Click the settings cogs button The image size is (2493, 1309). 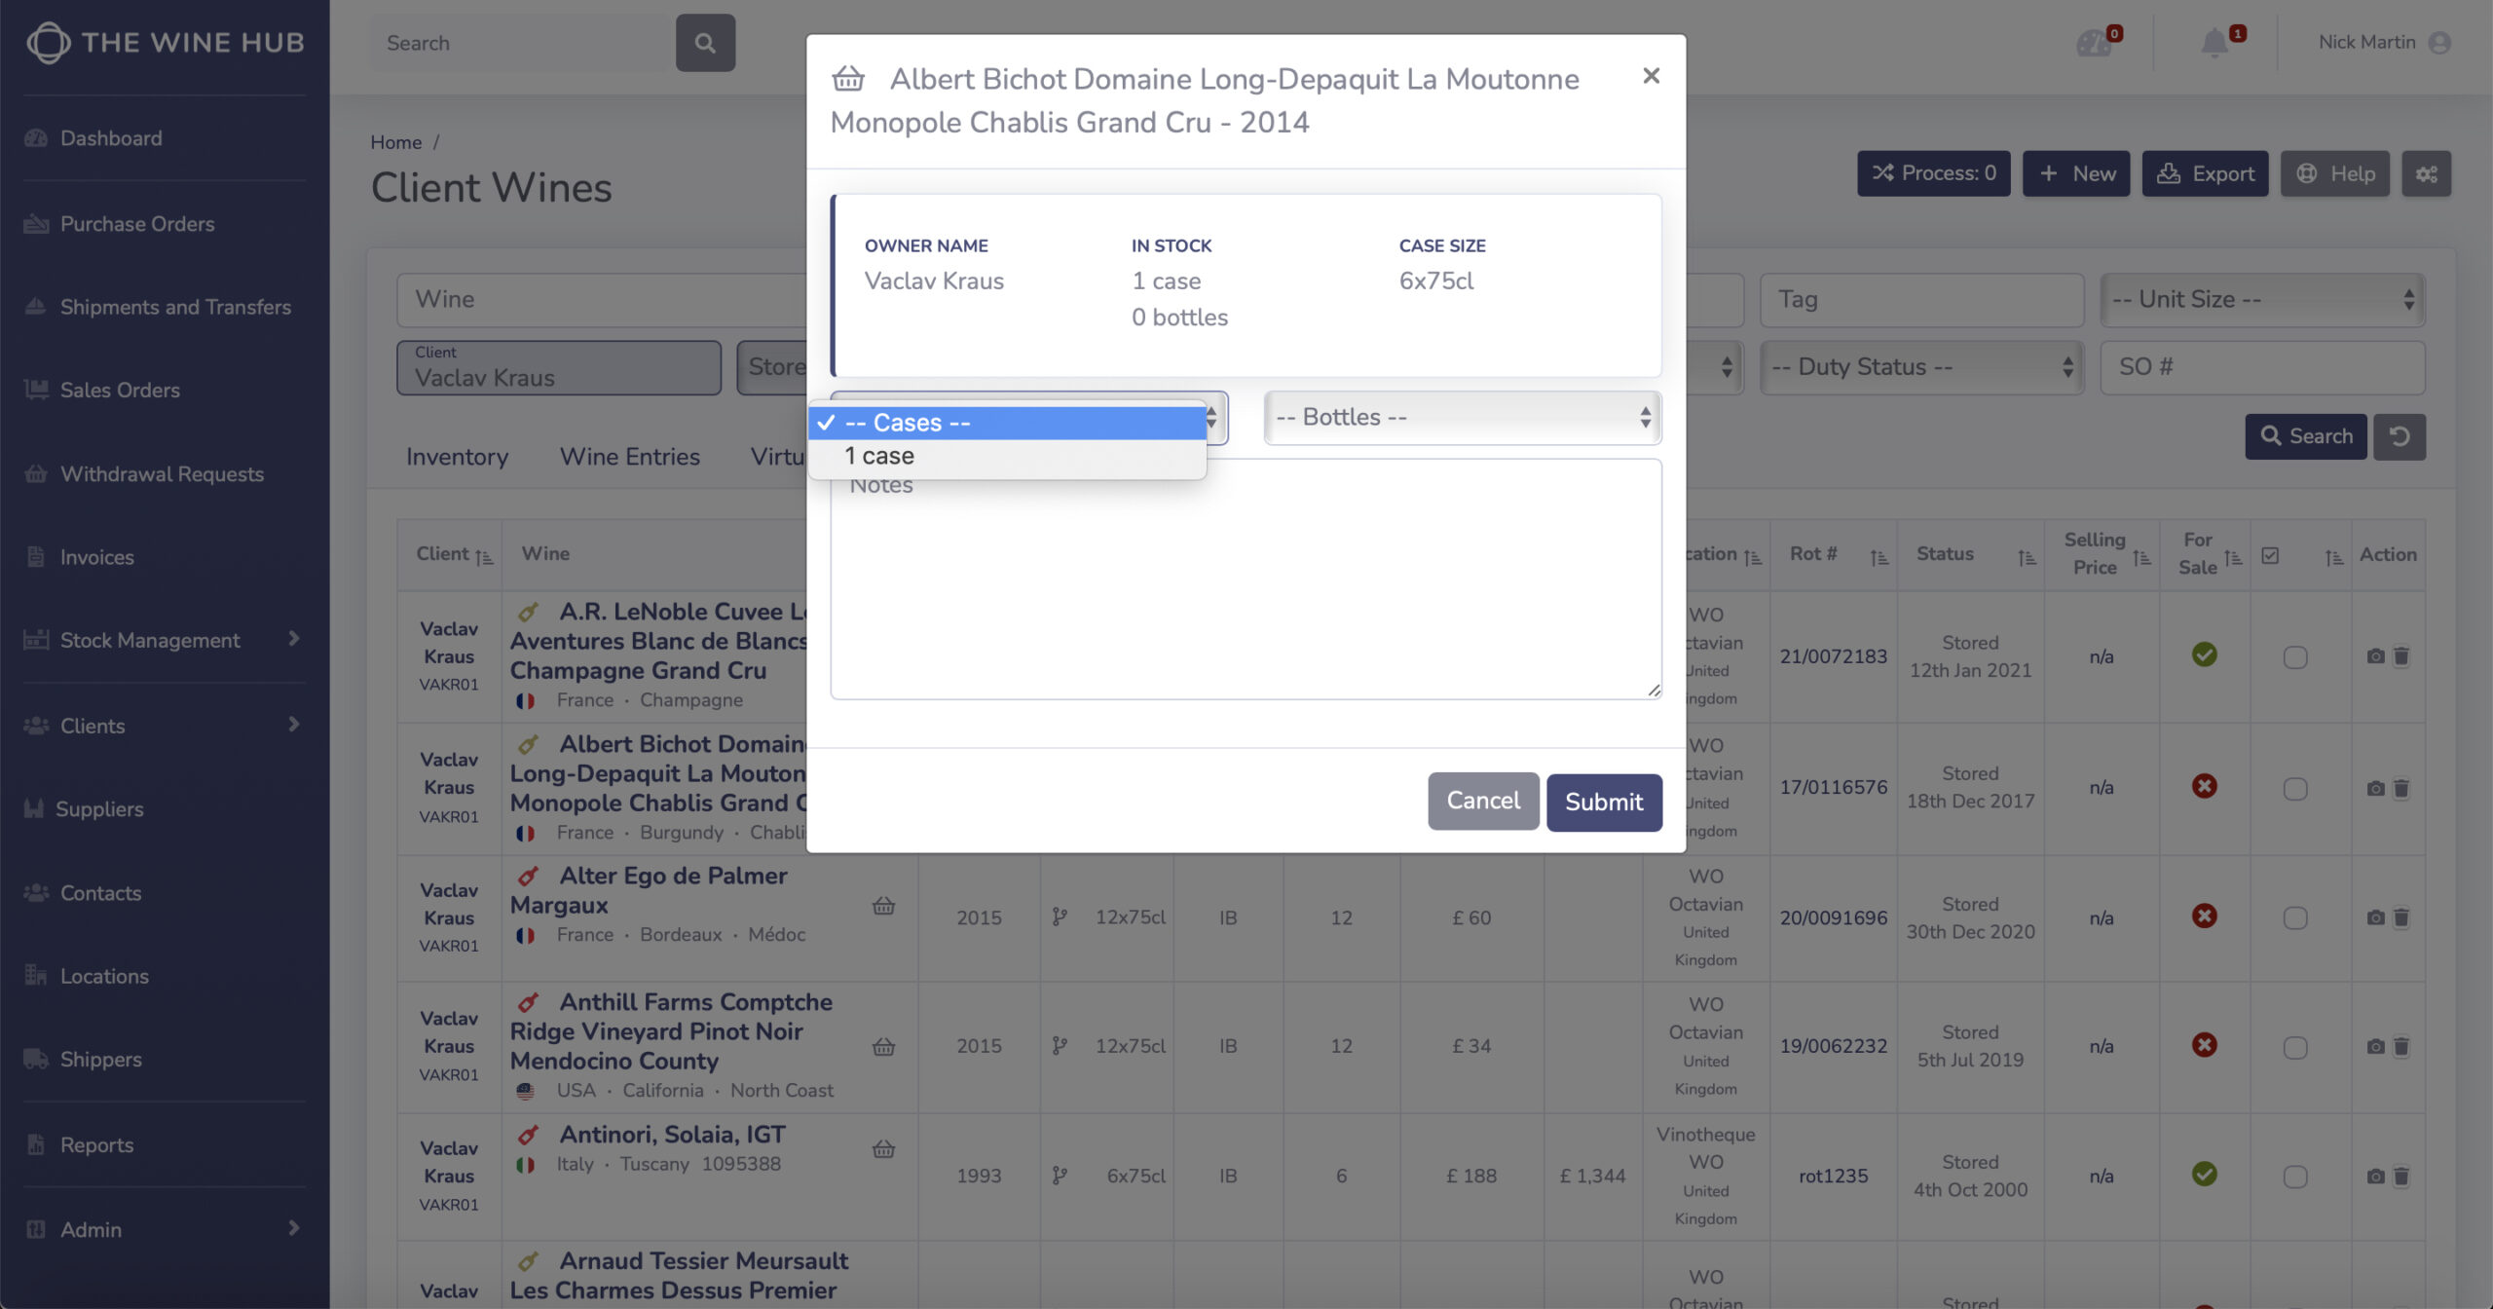pos(2426,173)
